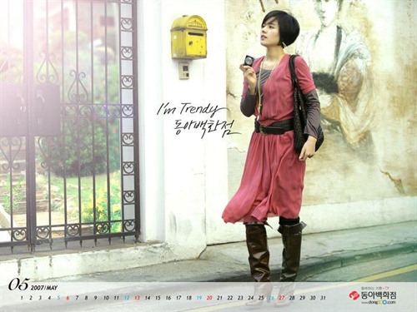Click the www.dong website address
Screen dimensions: 417x312
tap(378, 302)
